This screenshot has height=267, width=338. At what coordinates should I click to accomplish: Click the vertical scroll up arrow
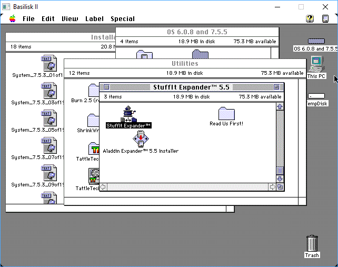(280, 106)
